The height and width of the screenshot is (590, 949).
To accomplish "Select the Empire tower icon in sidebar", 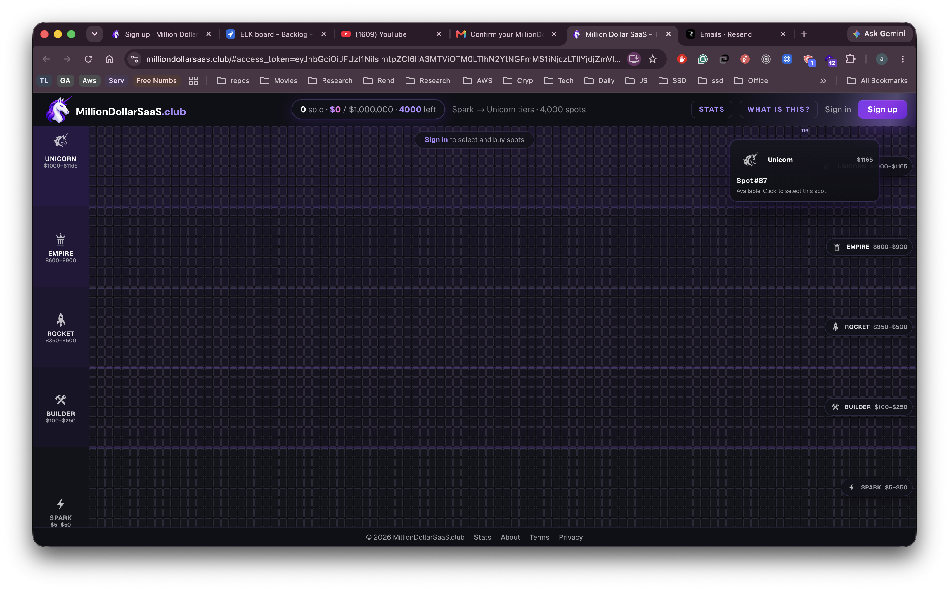I will [x=60, y=239].
